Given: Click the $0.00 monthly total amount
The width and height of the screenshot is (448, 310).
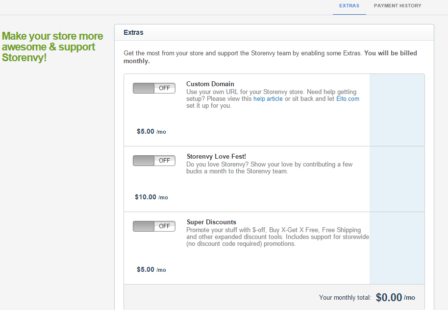Looking at the screenshot, I should (389, 297).
